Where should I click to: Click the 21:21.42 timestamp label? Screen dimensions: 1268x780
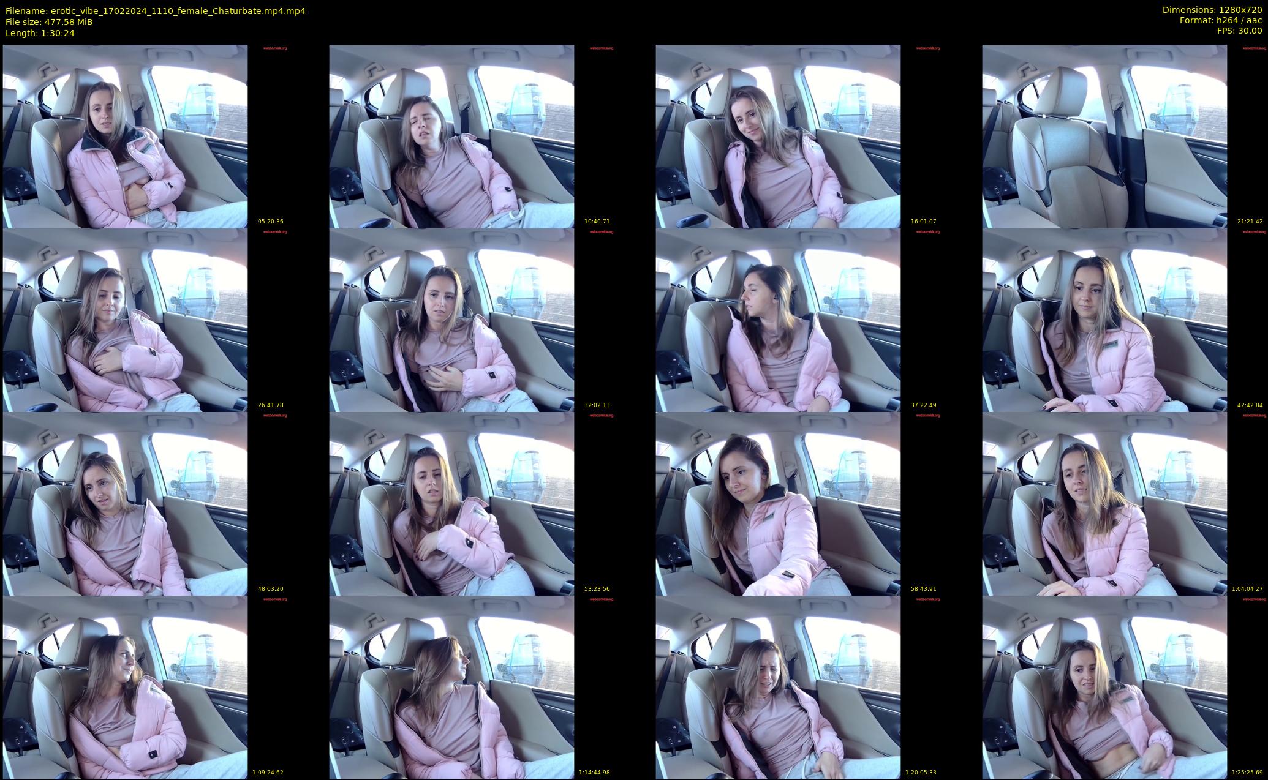(1250, 222)
